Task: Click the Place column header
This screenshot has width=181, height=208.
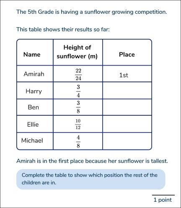Action: (127, 54)
